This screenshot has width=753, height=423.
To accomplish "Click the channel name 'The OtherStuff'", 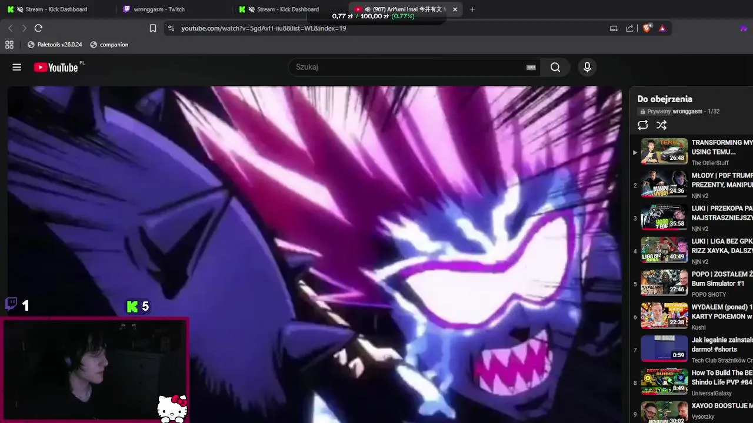I will tap(710, 163).
